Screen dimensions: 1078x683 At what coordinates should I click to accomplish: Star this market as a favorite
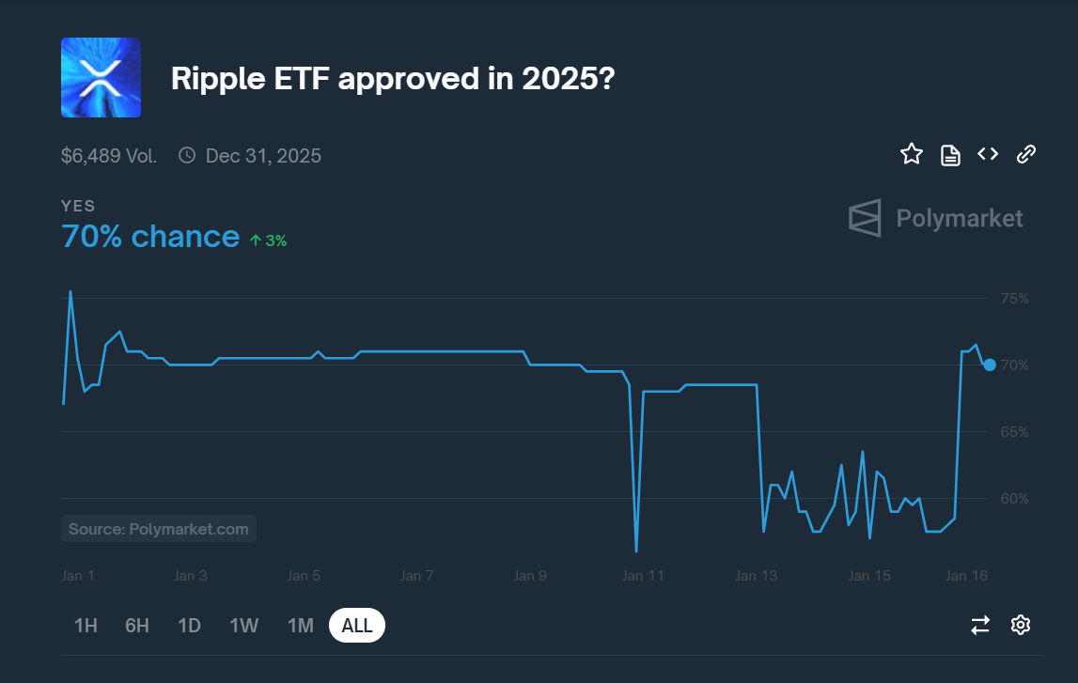[911, 153]
